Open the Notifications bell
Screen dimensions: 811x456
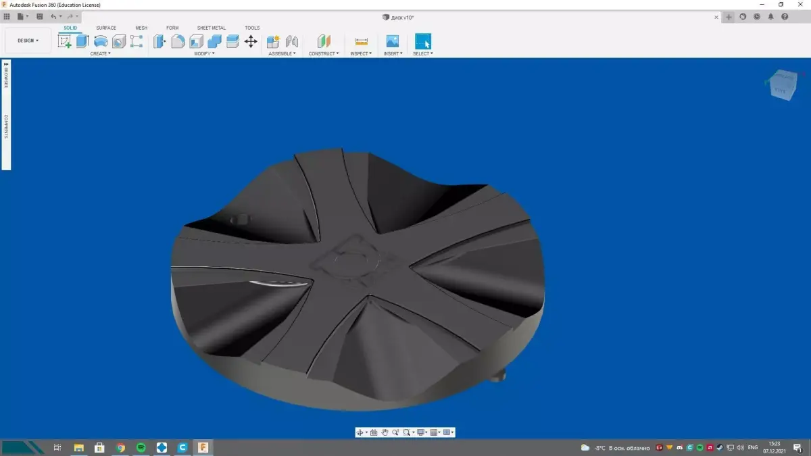pyautogui.click(x=770, y=17)
